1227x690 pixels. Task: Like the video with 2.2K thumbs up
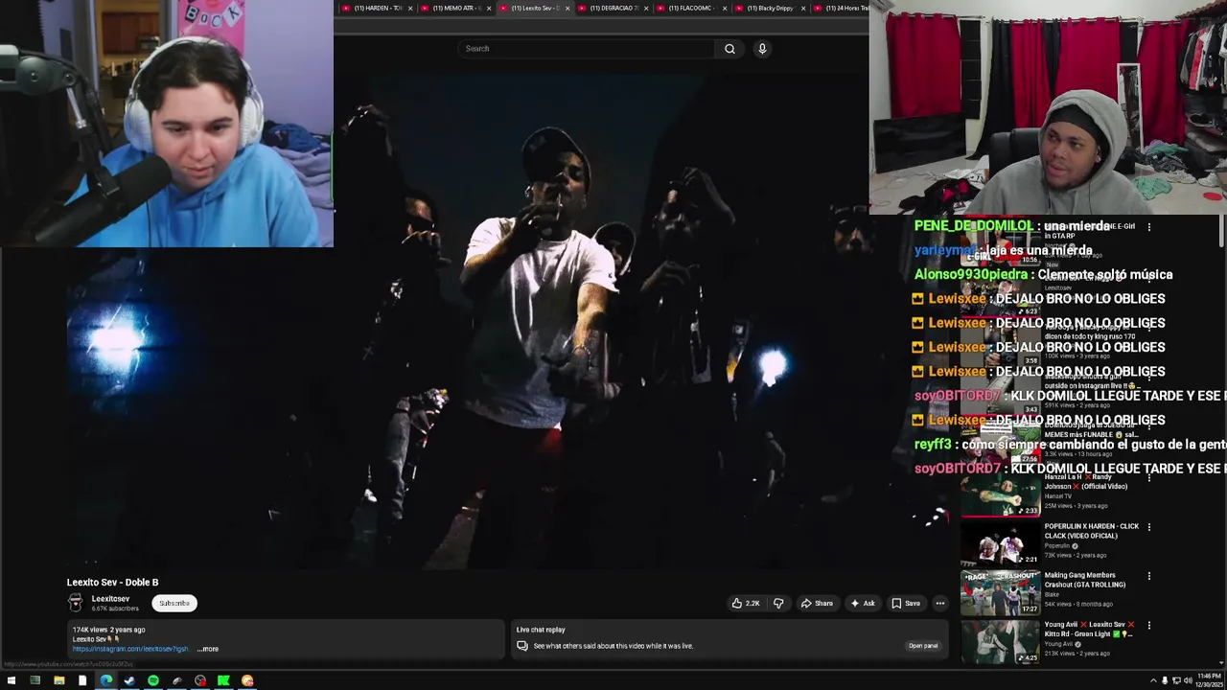pos(746,603)
